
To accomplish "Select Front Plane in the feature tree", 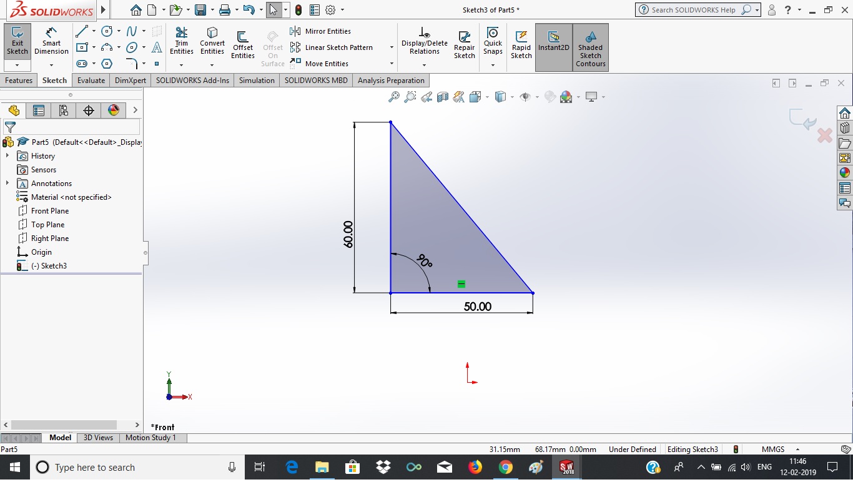I will coord(50,211).
